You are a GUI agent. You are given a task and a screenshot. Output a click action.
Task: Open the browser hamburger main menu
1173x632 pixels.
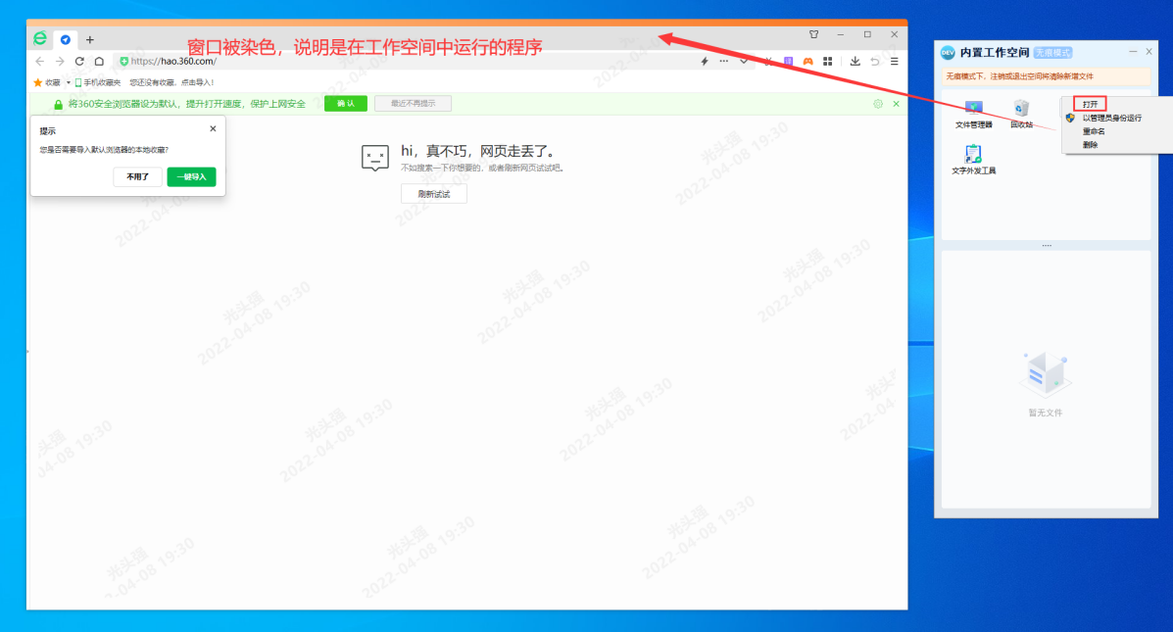(x=894, y=61)
